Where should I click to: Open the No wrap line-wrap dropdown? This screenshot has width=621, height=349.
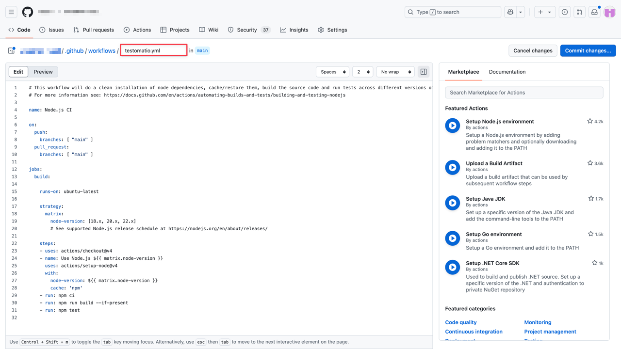[x=395, y=71]
